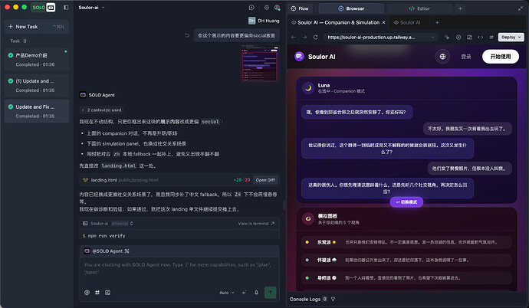This screenshot has height=308, width=529.
Task: Click Luna's moon avatar
Action: [308, 88]
